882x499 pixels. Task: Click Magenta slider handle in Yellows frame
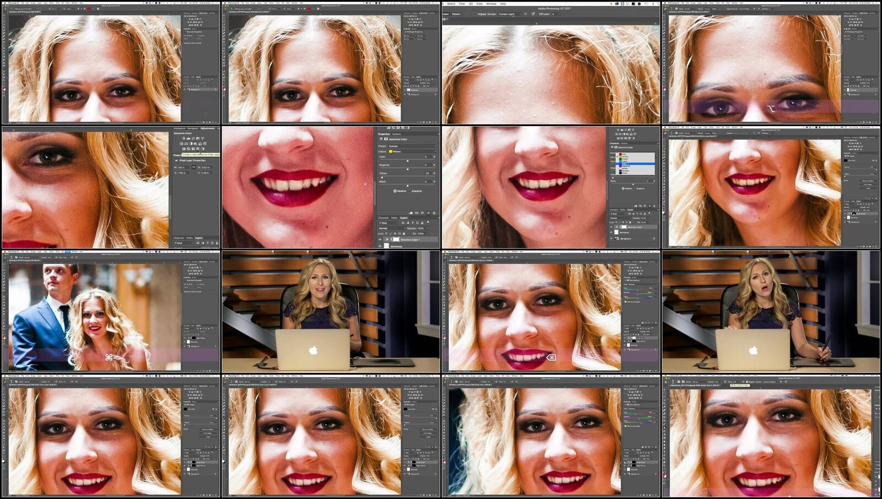click(x=407, y=169)
